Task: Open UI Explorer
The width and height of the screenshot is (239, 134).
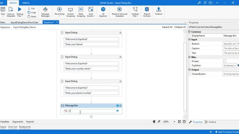Action: pyautogui.click(x=103, y=12)
